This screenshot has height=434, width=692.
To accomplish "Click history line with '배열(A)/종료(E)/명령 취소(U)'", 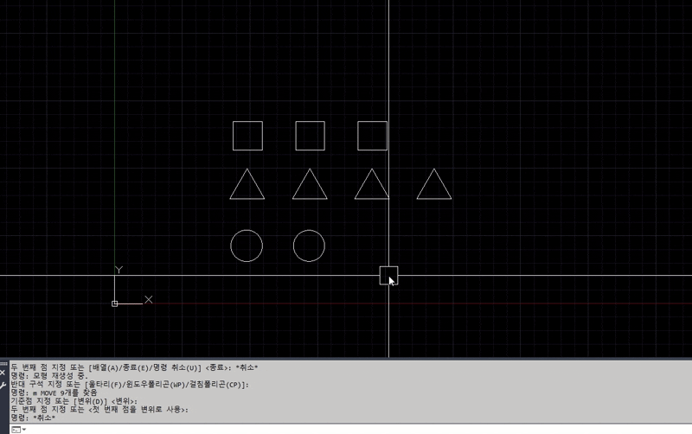I will [134, 367].
